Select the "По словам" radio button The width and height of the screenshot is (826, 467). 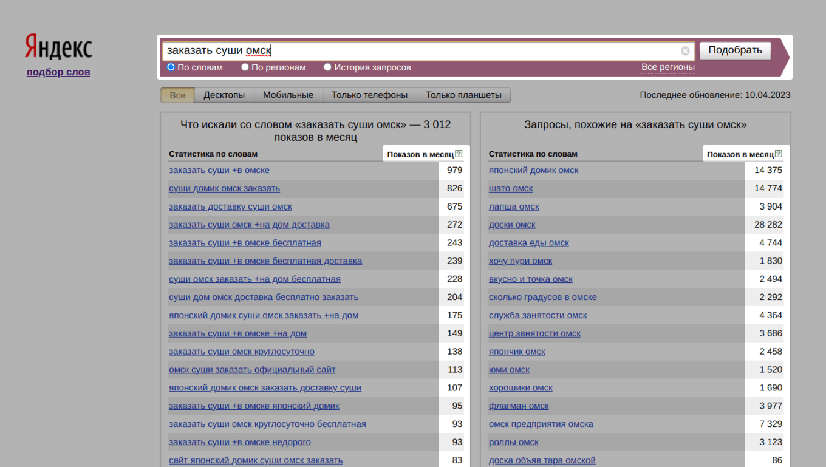click(171, 67)
